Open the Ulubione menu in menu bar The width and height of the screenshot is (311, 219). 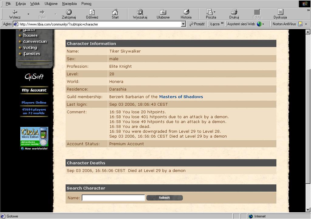coord(51,4)
